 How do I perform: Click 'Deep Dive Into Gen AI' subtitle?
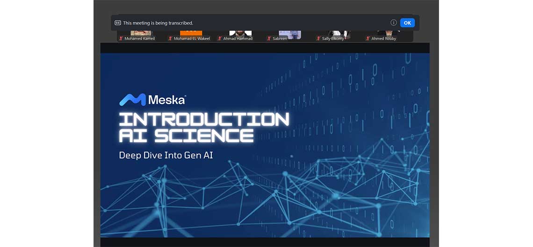tap(166, 156)
